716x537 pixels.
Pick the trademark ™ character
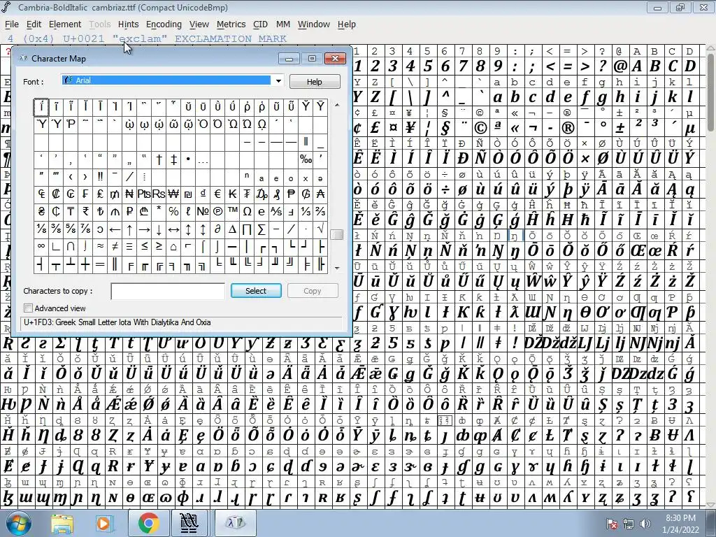232,211
